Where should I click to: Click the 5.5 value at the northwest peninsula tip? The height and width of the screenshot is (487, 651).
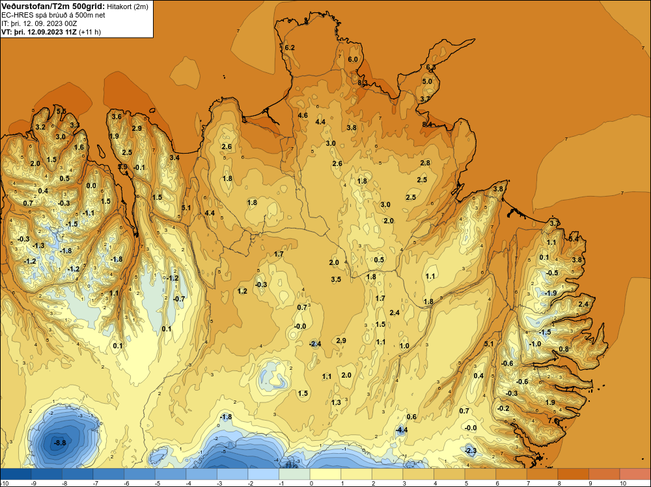point(61,111)
